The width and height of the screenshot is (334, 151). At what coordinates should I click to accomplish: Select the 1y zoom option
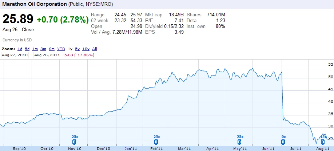pos(70,49)
